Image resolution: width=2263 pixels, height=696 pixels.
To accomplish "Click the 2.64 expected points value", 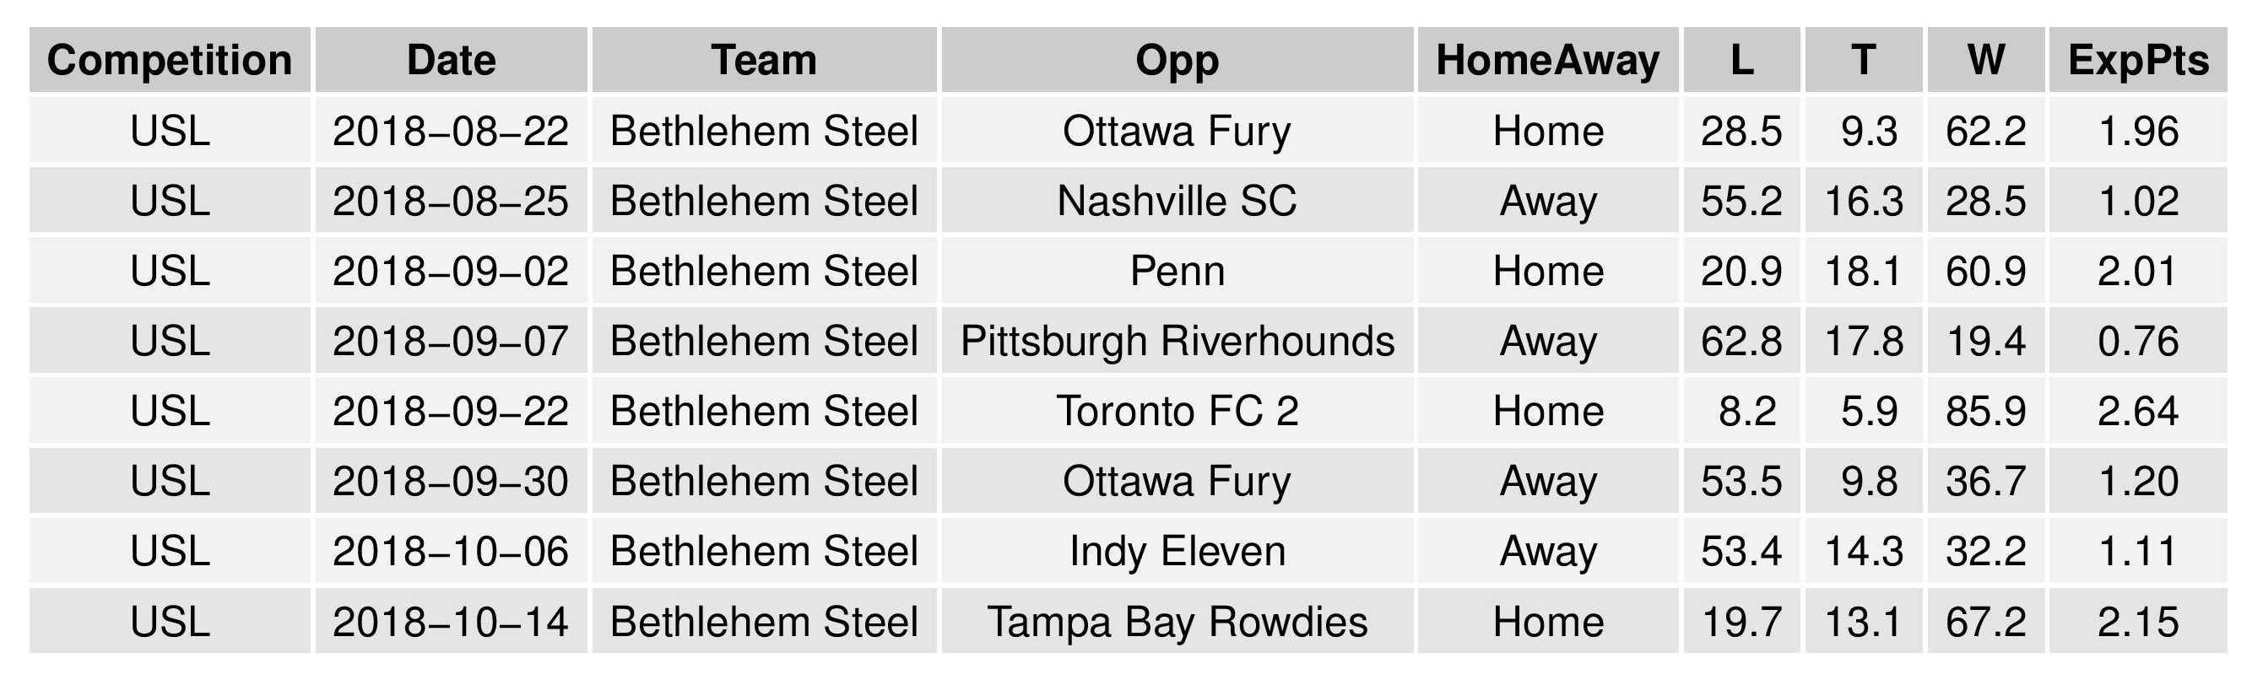I will [x=2137, y=411].
